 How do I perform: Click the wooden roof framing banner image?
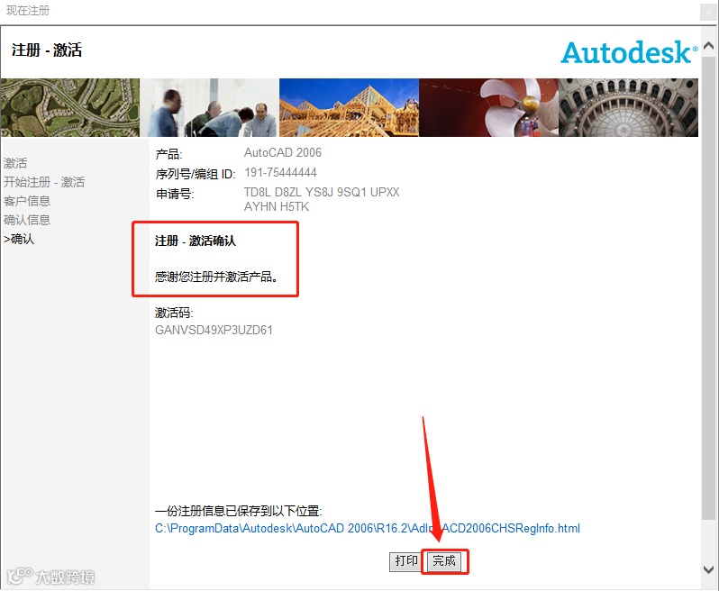coord(349,107)
